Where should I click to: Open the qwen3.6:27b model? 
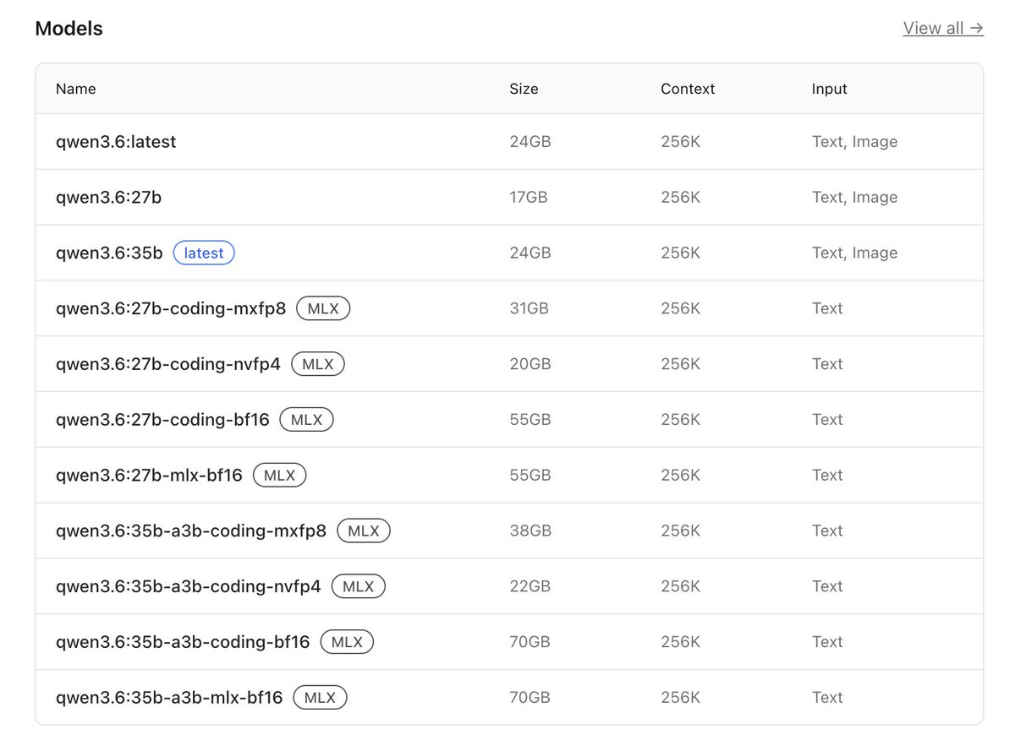click(x=108, y=198)
